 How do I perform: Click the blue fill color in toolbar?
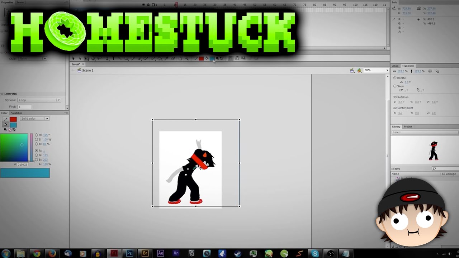(x=212, y=58)
